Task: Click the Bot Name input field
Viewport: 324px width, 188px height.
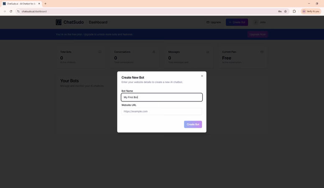Action: [x=162, y=97]
